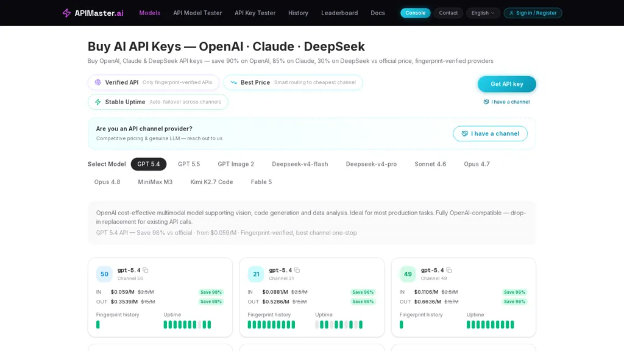Click the $0.5286/M output price

276,302
